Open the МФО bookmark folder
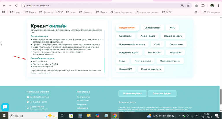222x119 pixels. point(167,12)
